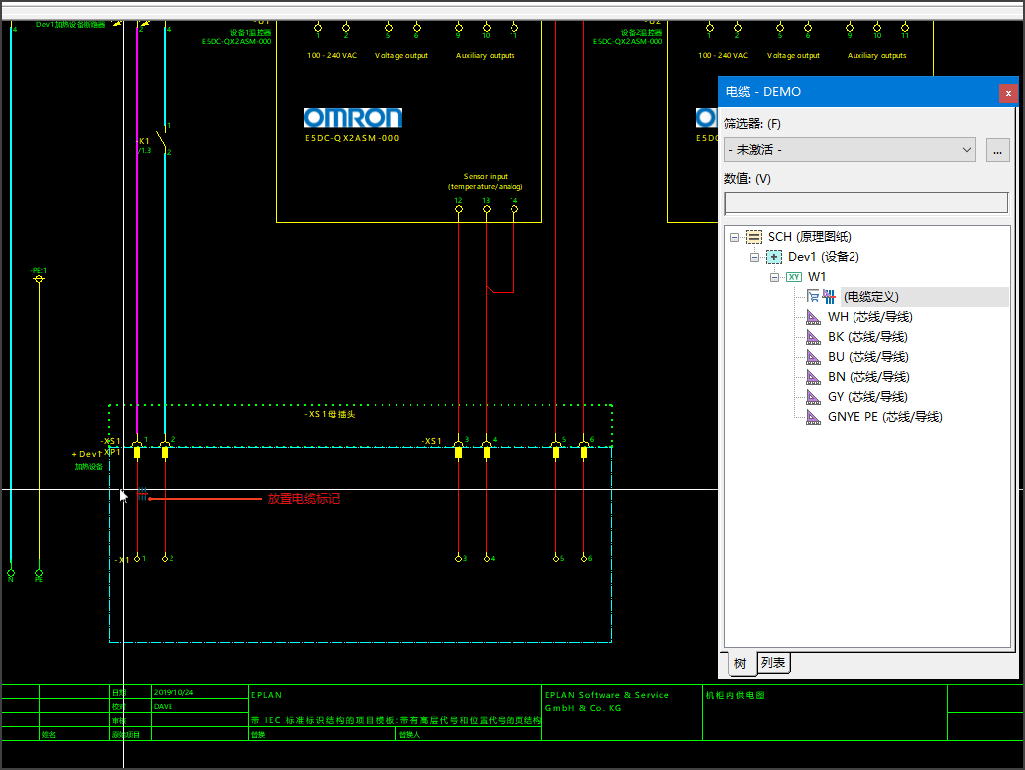
Task: Select BN (芯线/导线) conductor row
Action: click(868, 377)
